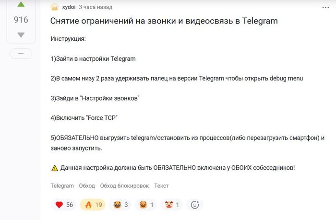This screenshot has height=220, width=336.
Task: Open the xydoi author avatar
Action: tap(55, 7)
